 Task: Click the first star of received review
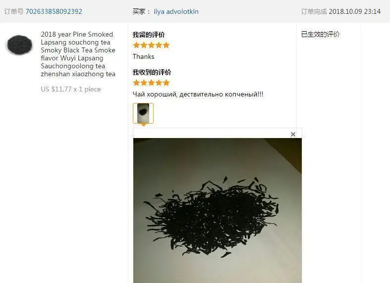coord(136,83)
